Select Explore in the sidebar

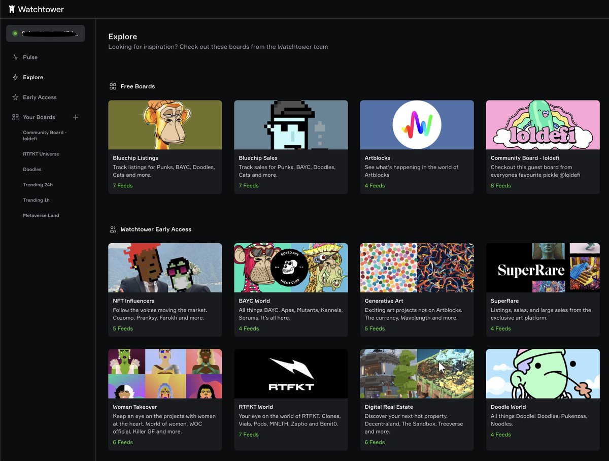[33, 77]
